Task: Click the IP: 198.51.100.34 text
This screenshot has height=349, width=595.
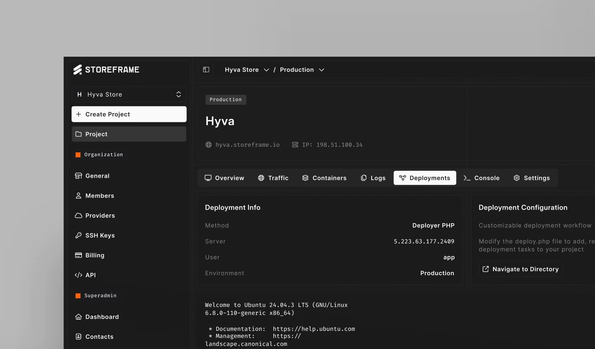Action: point(332,145)
